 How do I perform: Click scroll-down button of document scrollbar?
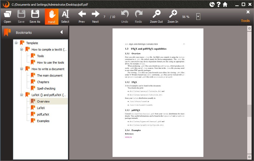(249, 157)
